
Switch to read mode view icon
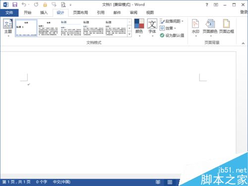point(158,182)
